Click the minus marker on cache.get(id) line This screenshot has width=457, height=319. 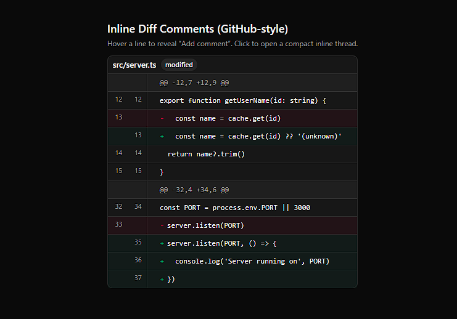tap(162, 118)
